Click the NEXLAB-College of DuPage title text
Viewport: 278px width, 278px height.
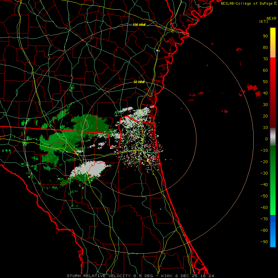(x=247, y=3)
